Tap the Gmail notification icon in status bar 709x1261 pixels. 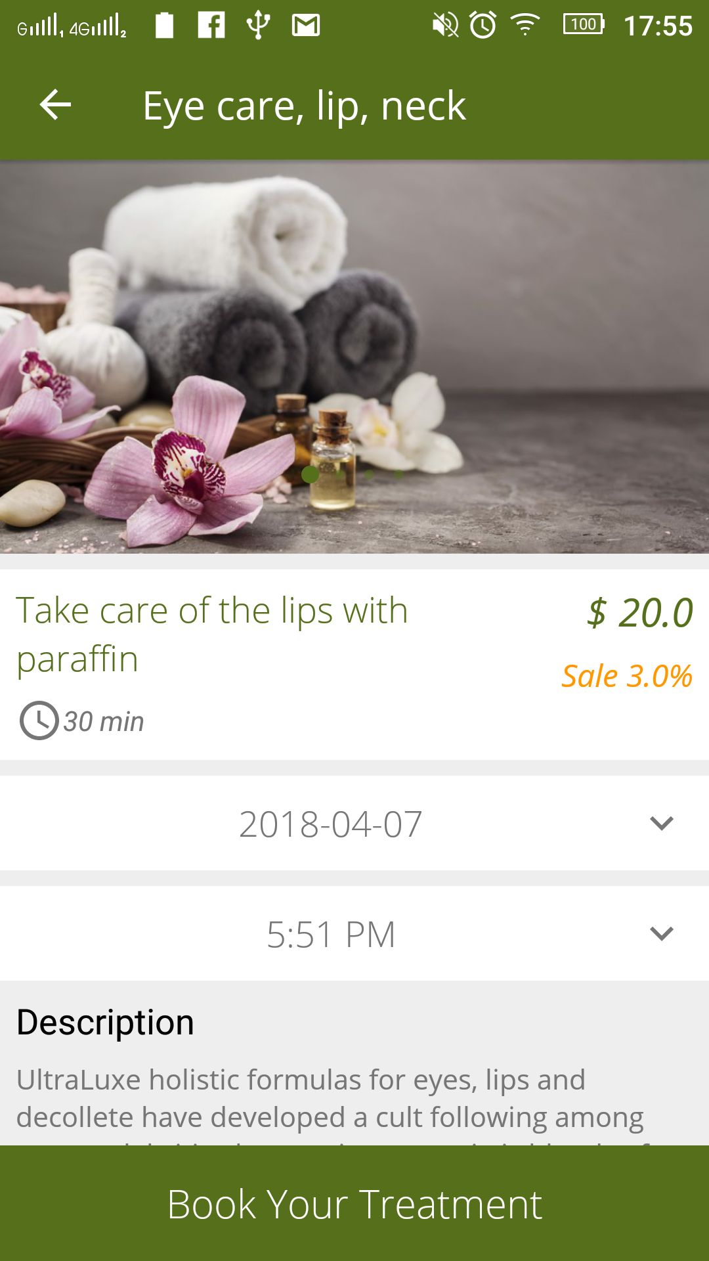pos(306,26)
